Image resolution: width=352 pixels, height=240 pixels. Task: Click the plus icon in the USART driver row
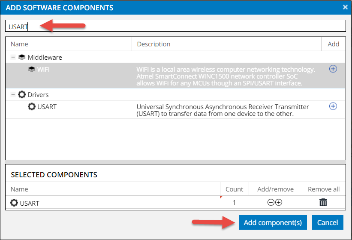(333, 106)
